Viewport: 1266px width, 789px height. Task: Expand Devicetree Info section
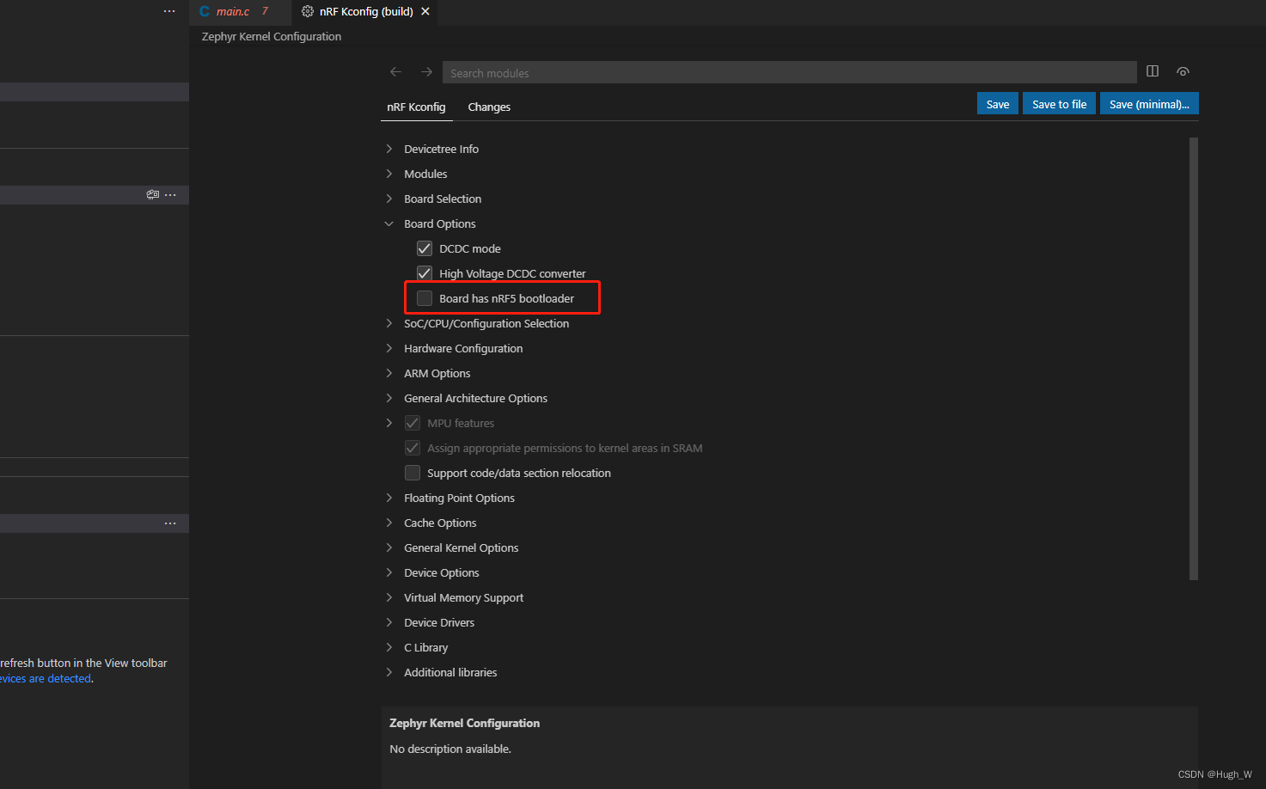pyautogui.click(x=389, y=149)
